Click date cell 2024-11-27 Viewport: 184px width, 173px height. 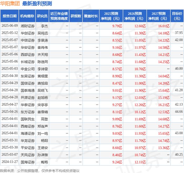pyautogui.click(x=10, y=162)
